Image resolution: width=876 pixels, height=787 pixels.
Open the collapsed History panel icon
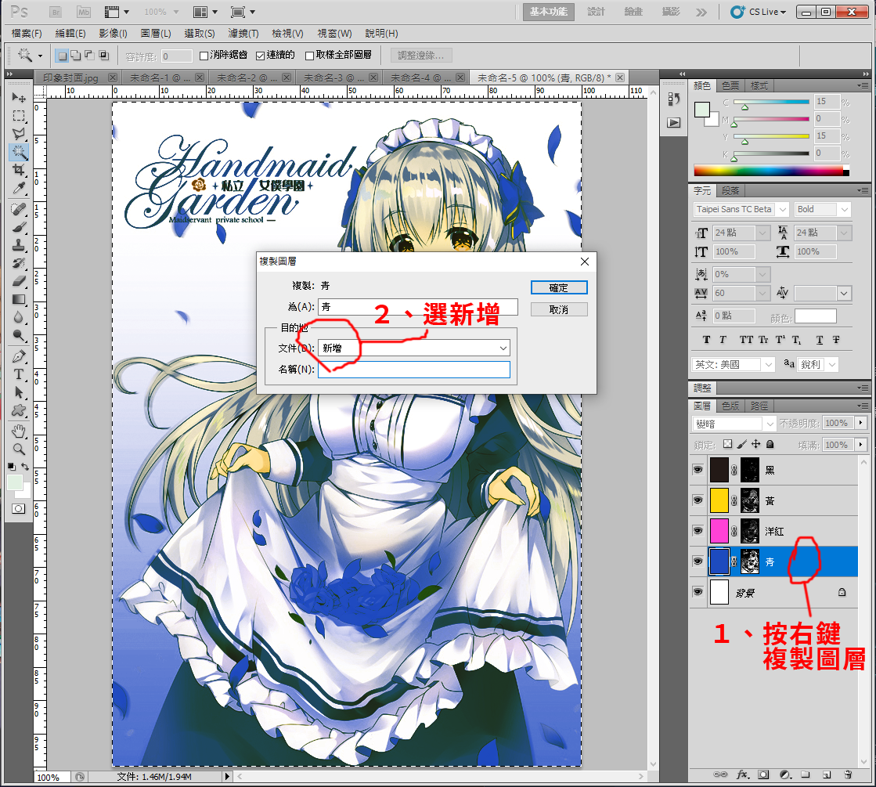(674, 99)
